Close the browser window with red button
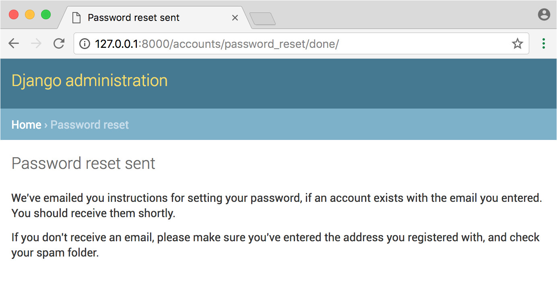Image resolution: width=557 pixels, height=308 pixels. click(x=14, y=15)
